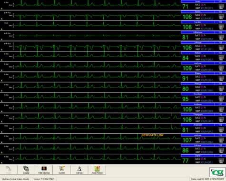Open the blue name bar above heart rate 71
The height and width of the screenshot is (181, 226).
tap(203, 1)
